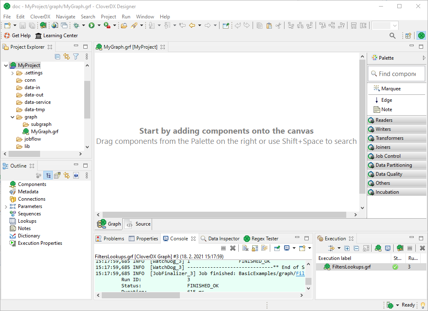Expand the Data Quality palette drawer
The width and height of the screenshot is (428, 311).
(397, 174)
